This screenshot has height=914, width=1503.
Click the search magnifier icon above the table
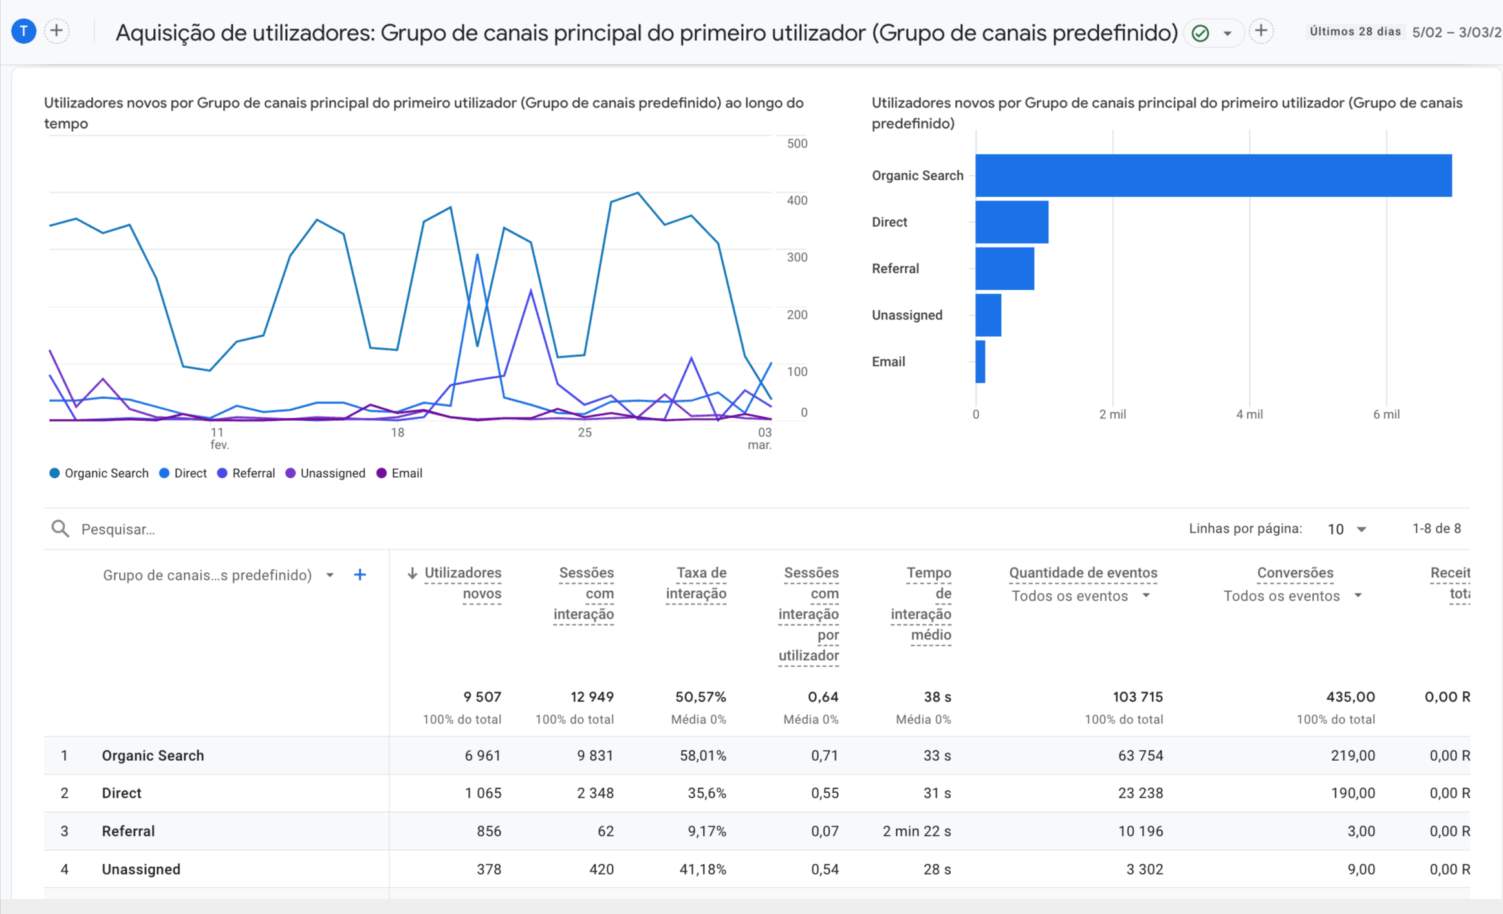(x=60, y=529)
